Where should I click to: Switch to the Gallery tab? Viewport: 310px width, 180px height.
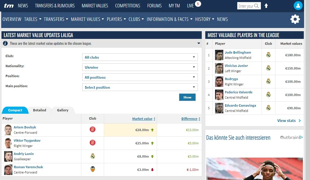(63, 110)
